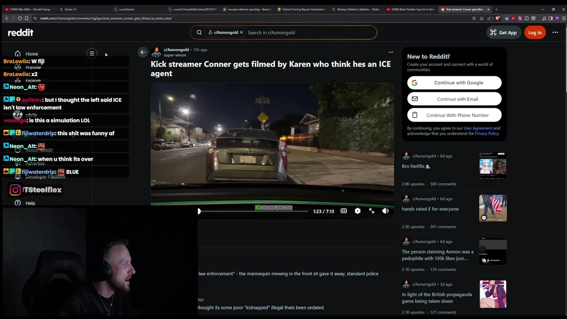Switch to the Mac Miller YouTube tab
567x319 pixels.
(x=29, y=9)
